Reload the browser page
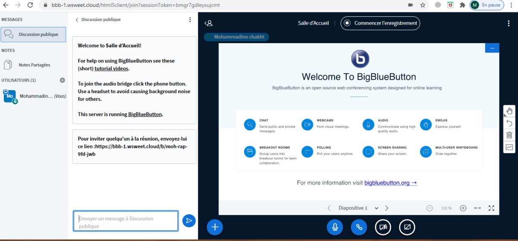Viewport: 518px width, 241px height. point(30,5)
